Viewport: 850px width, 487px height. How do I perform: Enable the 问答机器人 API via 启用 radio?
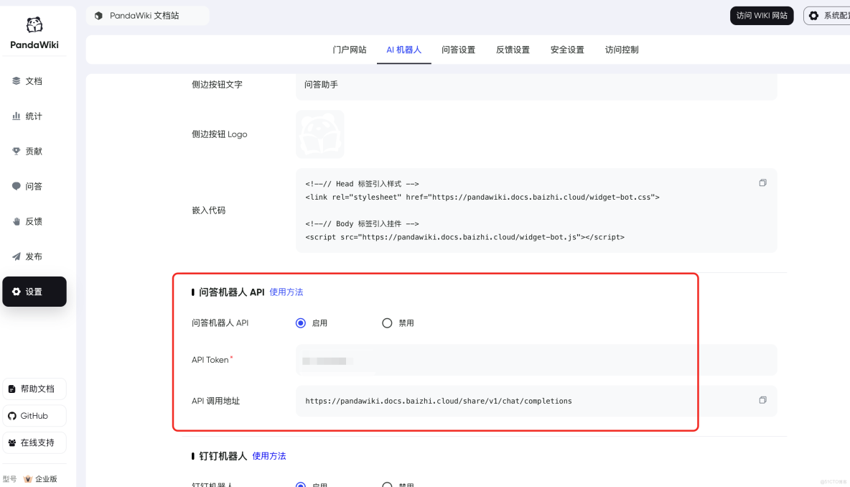(301, 323)
